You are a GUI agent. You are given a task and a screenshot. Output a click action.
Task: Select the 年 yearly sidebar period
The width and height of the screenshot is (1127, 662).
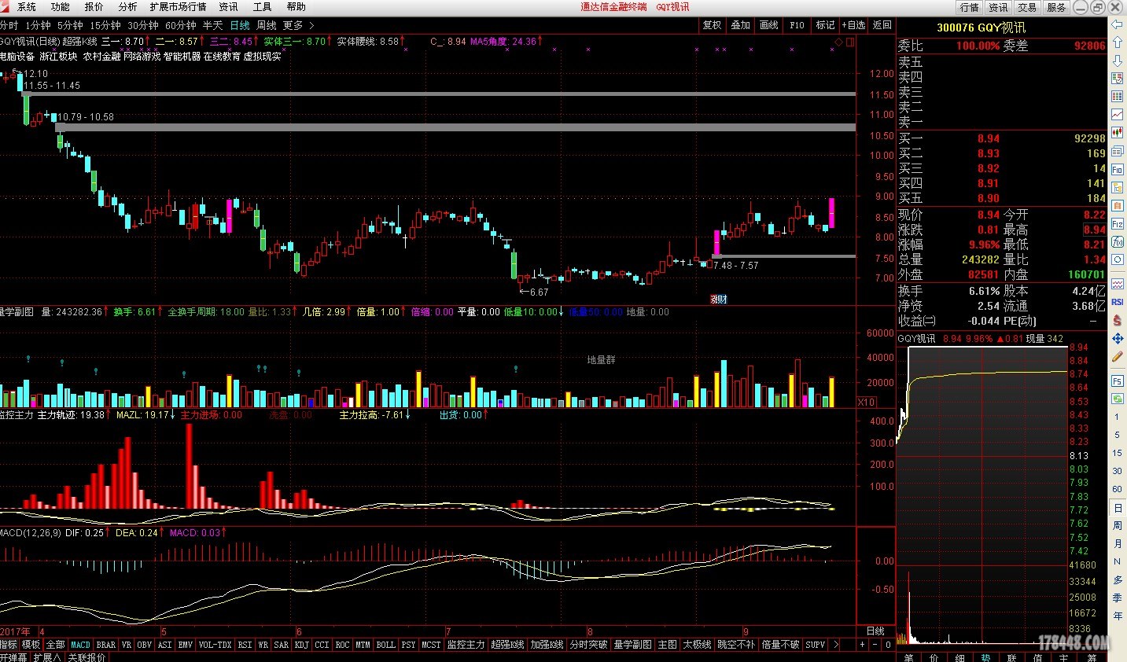click(1117, 616)
